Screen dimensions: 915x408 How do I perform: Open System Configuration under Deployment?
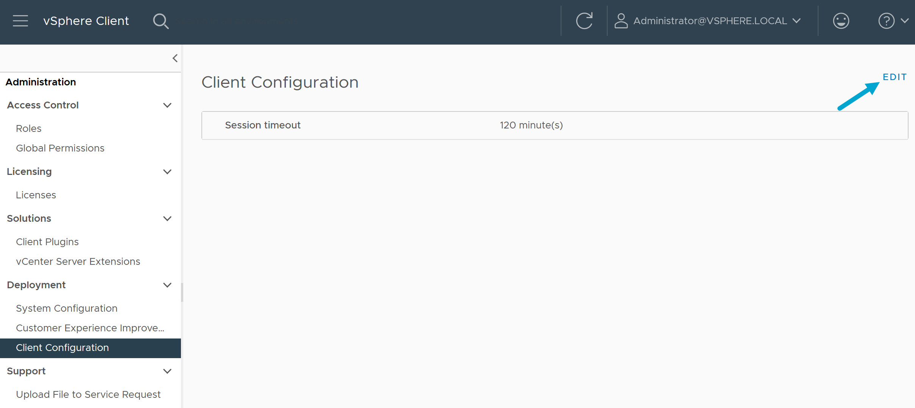[x=67, y=308]
